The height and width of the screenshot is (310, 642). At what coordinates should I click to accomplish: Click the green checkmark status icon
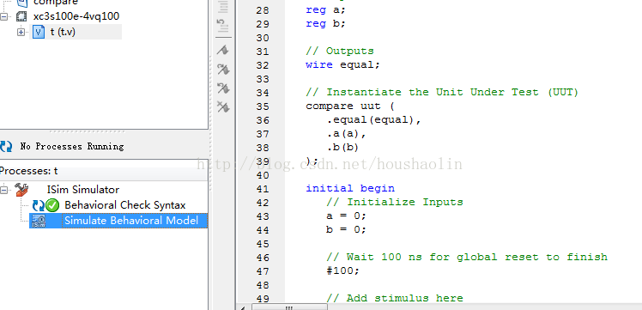52,205
